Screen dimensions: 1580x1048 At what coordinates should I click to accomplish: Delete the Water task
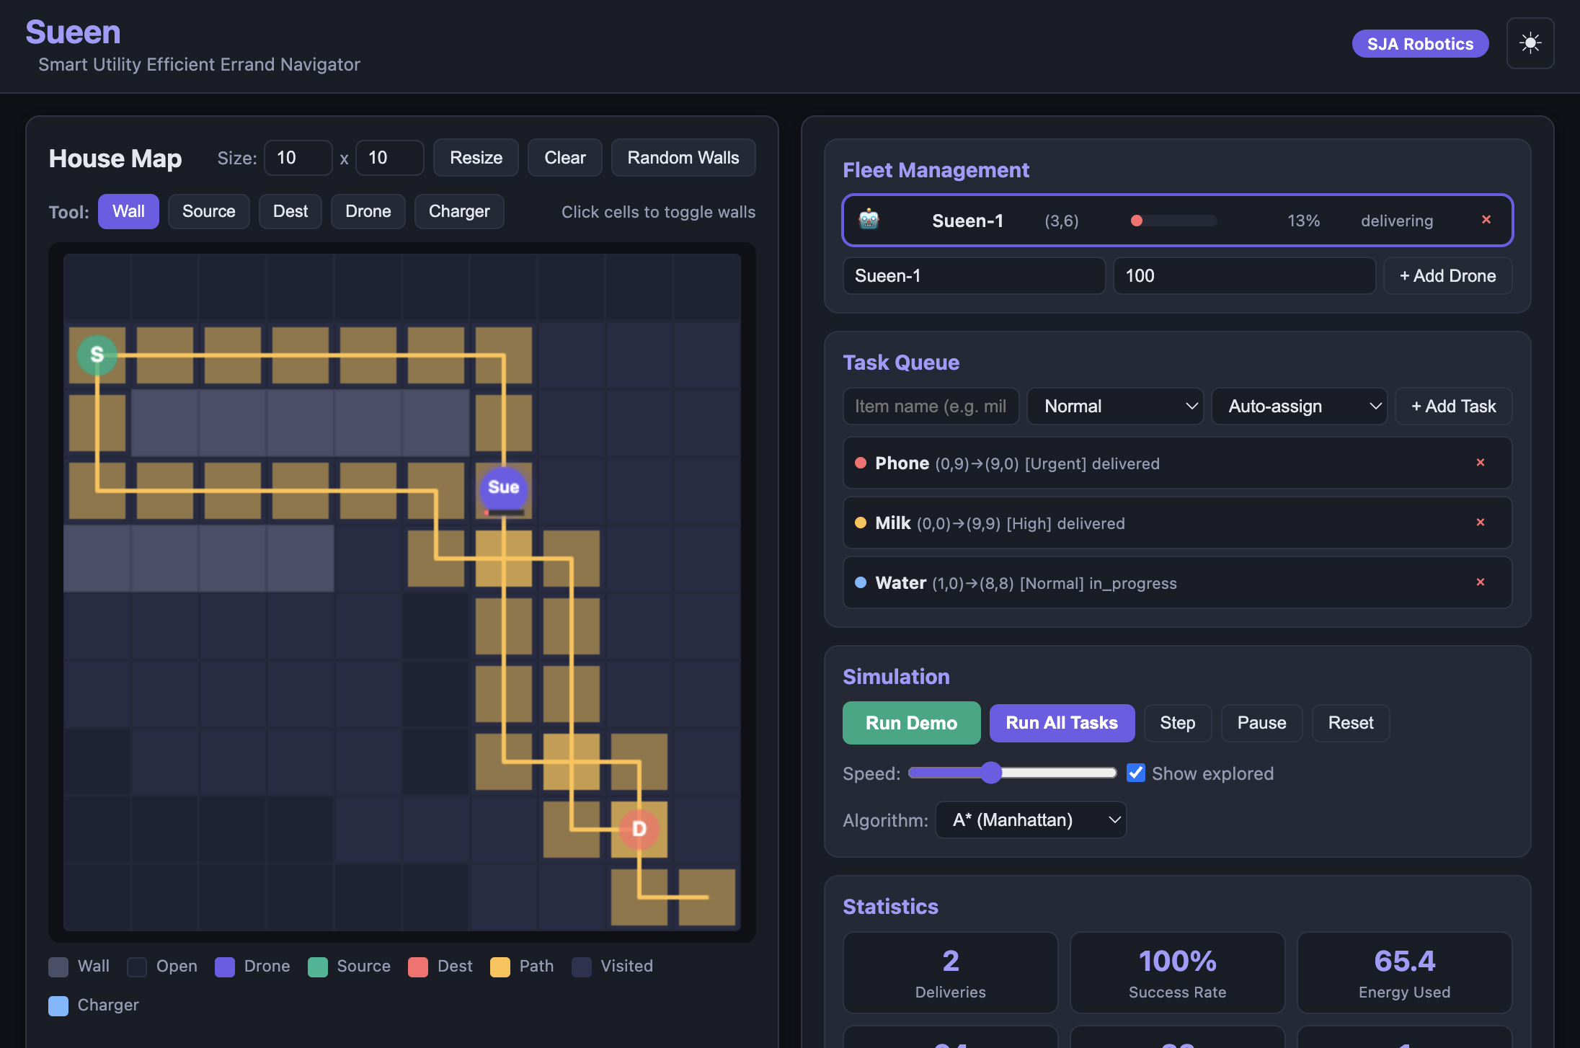[x=1480, y=582]
